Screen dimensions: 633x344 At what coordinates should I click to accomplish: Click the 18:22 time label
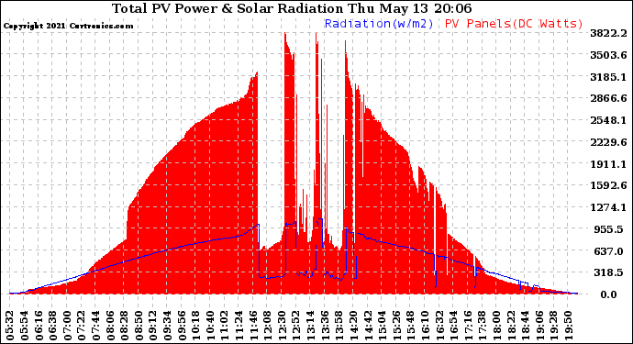(x=512, y=326)
